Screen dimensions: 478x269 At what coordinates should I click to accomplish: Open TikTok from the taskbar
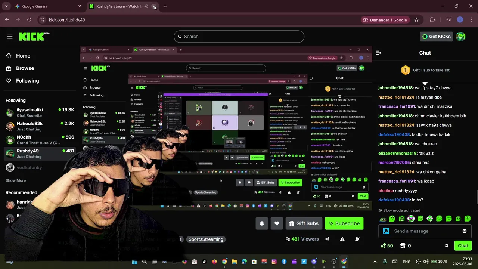pos(204,262)
